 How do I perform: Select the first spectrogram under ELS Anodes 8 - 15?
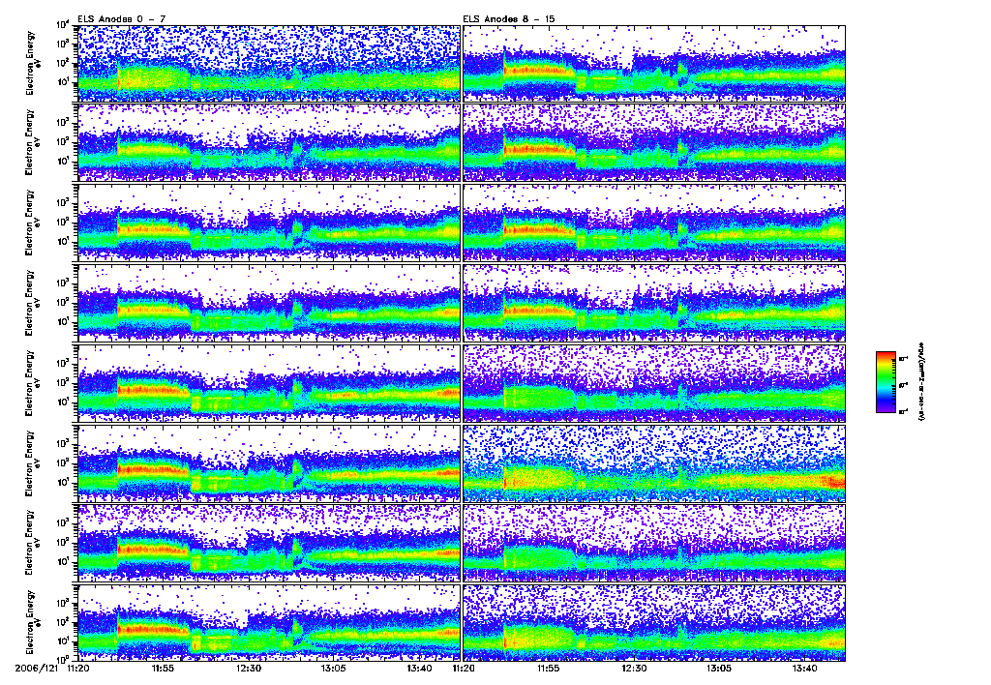654,63
